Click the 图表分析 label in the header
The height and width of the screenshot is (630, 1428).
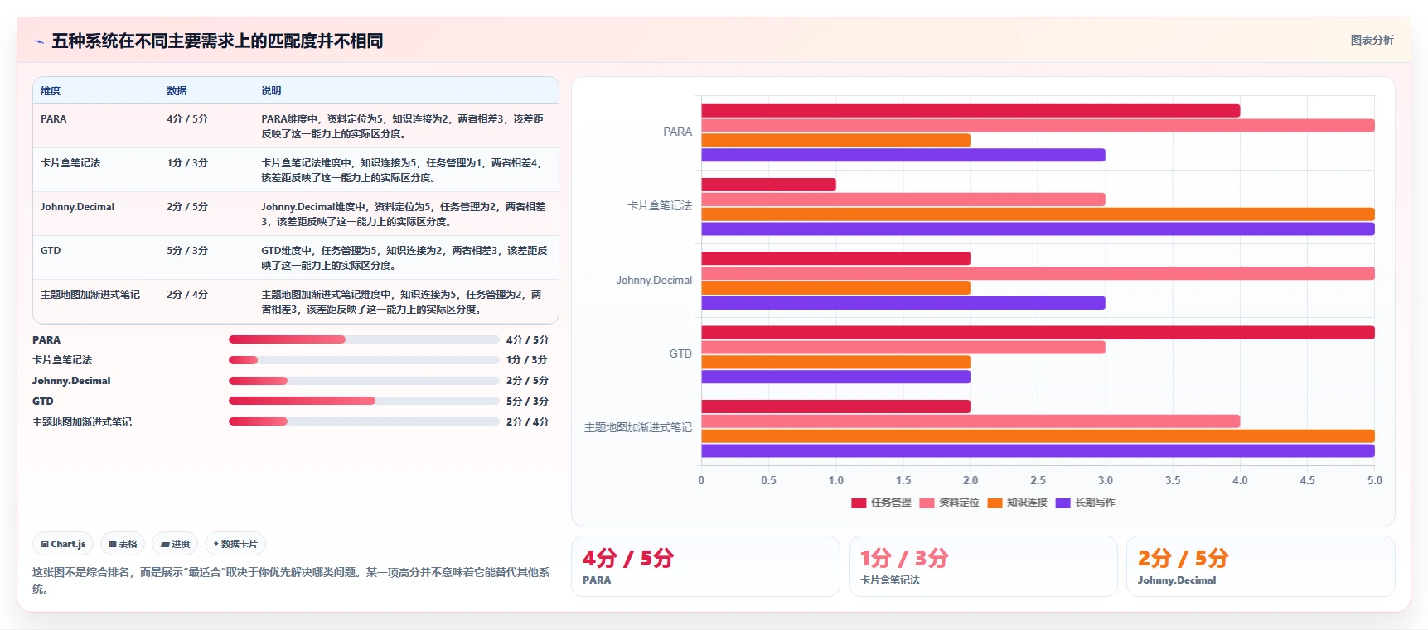1372,40
